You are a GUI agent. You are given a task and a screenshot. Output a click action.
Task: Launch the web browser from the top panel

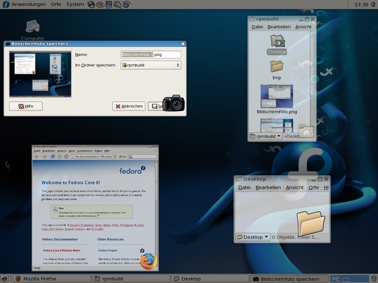coord(91,5)
